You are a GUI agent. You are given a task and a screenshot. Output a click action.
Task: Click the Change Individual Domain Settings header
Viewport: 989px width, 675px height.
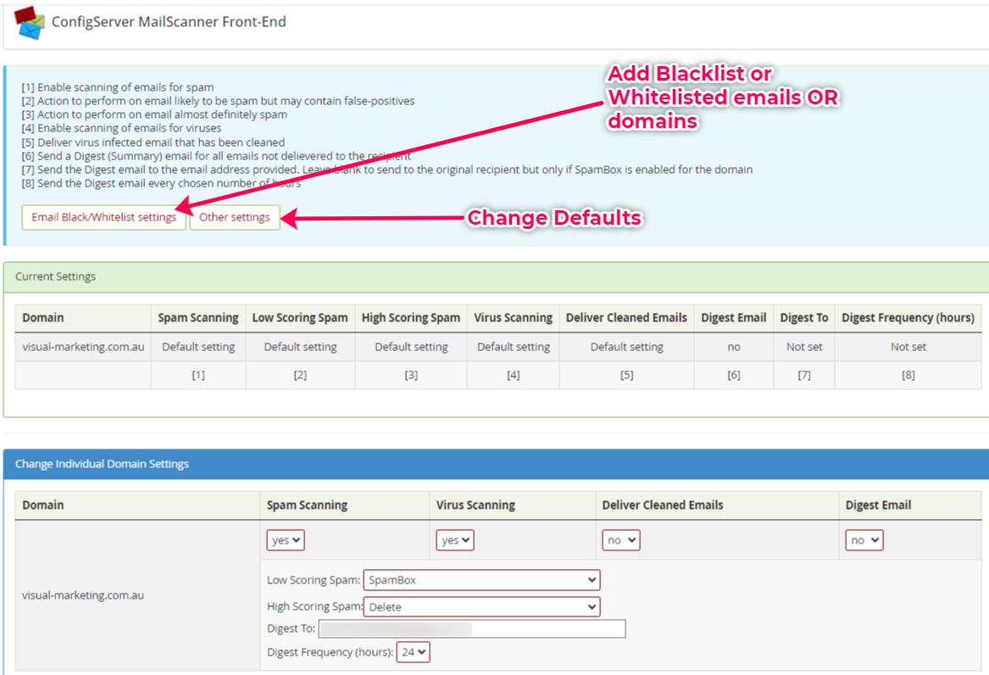click(x=102, y=464)
